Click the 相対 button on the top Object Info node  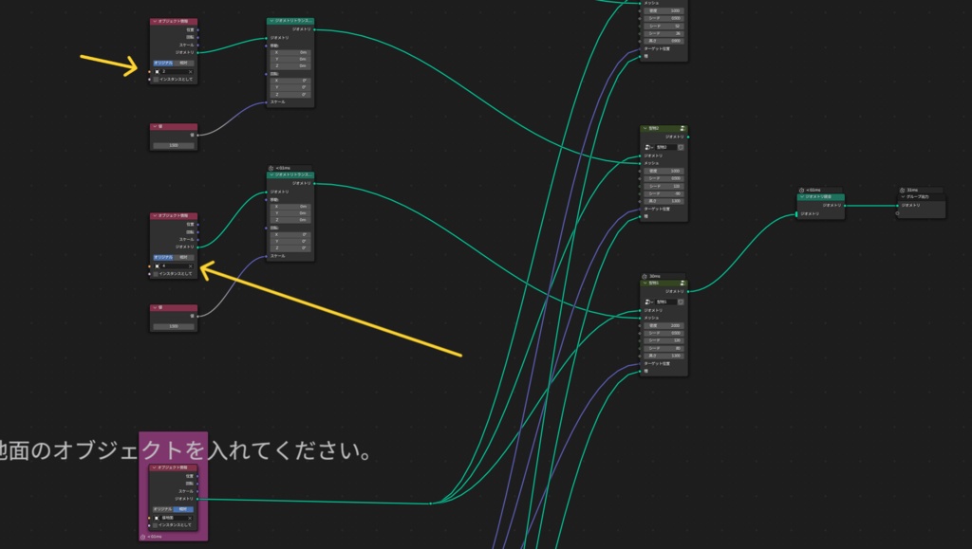tap(182, 62)
